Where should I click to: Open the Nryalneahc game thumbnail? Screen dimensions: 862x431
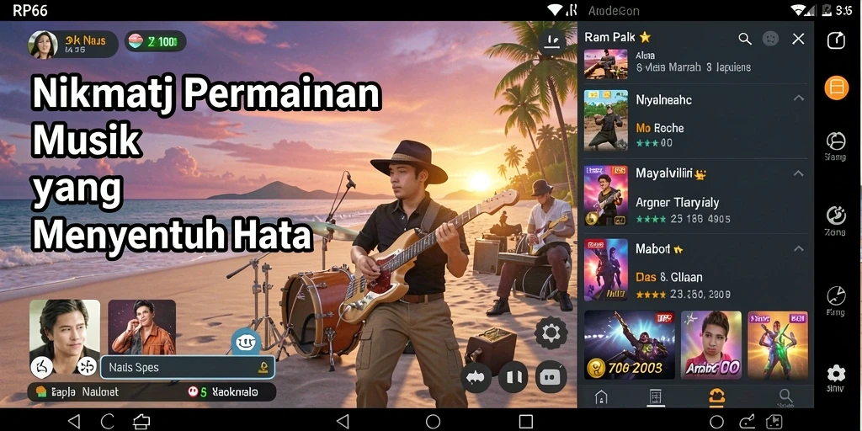pyautogui.click(x=606, y=120)
